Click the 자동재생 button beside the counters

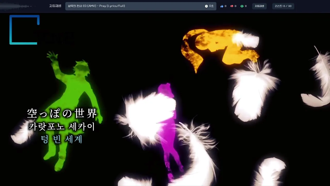point(259,6)
